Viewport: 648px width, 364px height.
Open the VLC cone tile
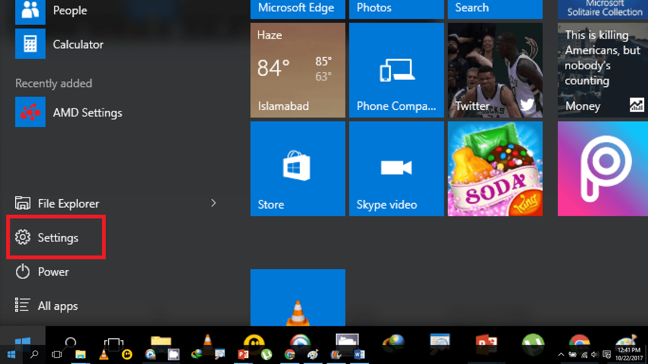coord(298,298)
